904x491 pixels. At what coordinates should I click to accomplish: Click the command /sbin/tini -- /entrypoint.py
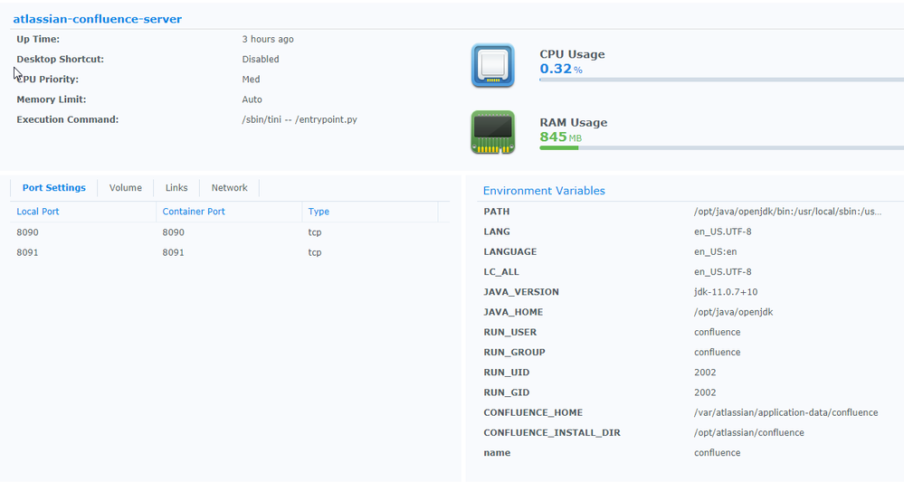[300, 120]
